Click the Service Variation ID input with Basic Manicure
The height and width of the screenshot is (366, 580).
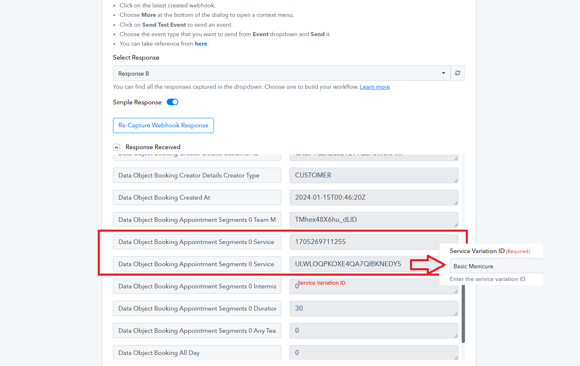496,266
